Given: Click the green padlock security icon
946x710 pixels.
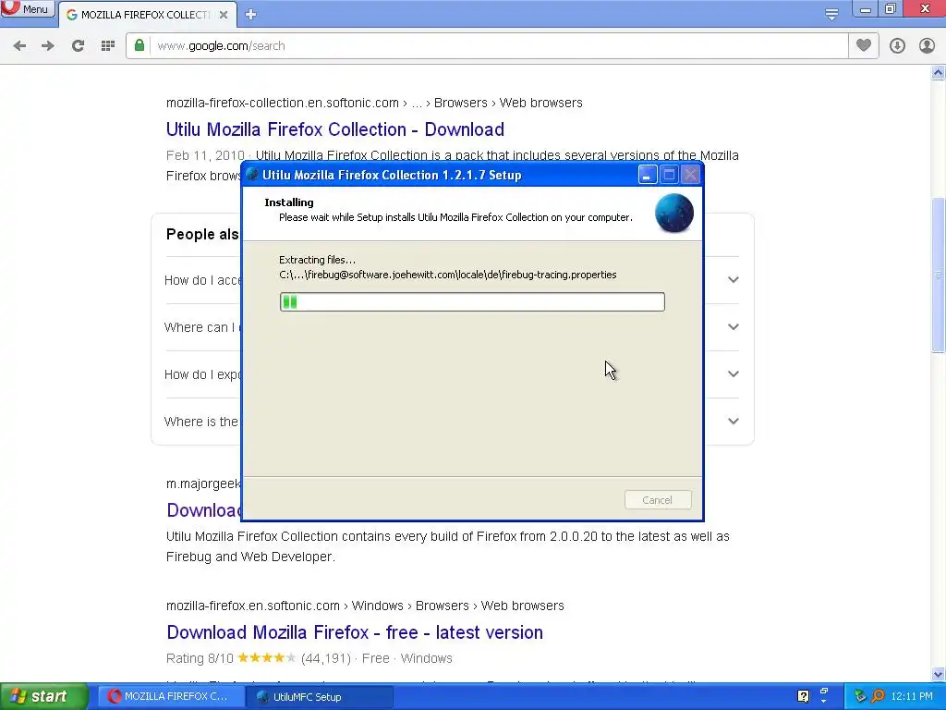Looking at the screenshot, I should tap(139, 45).
